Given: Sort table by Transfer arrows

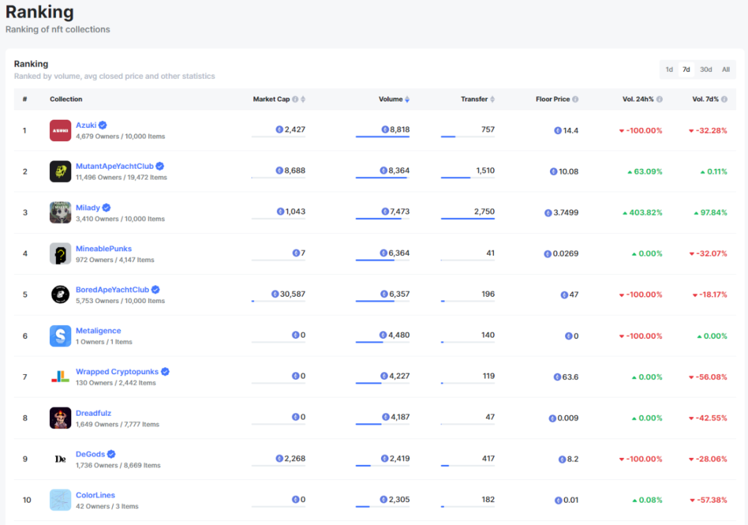Looking at the screenshot, I should (492, 99).
